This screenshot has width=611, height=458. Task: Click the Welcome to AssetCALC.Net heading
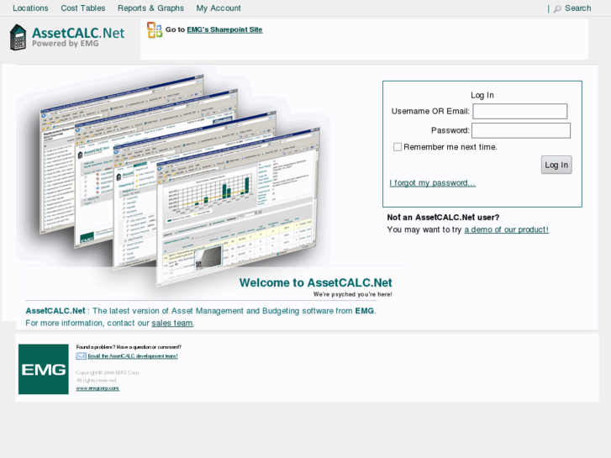(316, 282)
